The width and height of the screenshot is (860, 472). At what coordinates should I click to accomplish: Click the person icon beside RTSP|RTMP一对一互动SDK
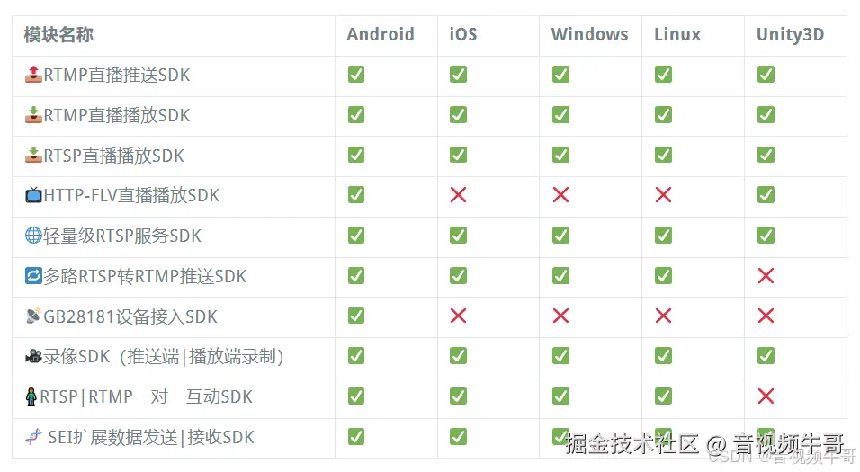(31, 396)
